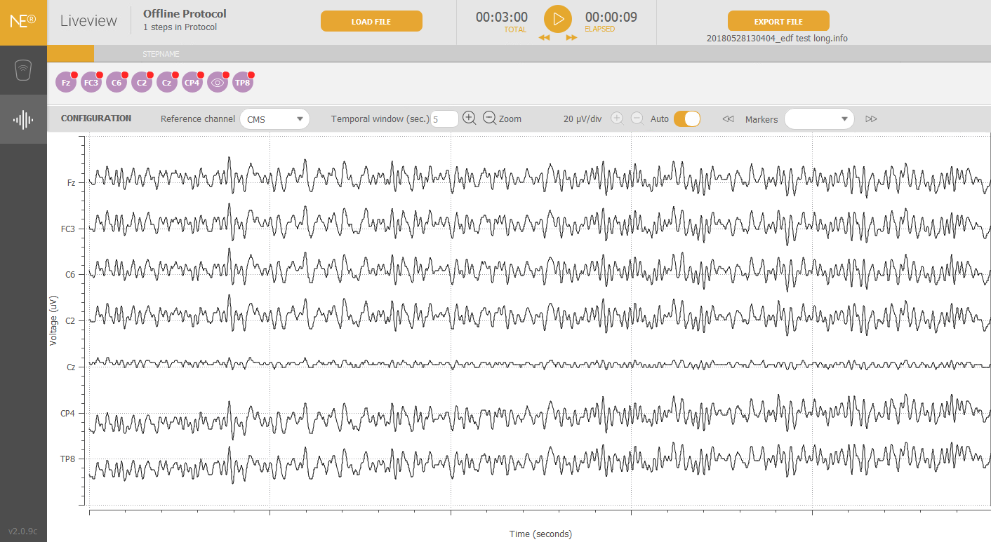Toggle the CP4 channel button

tap(192, 83)
